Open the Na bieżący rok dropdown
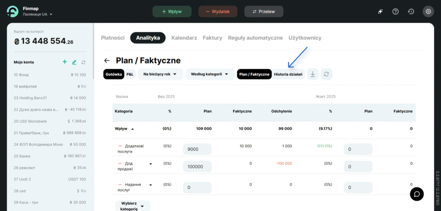The image size is (441, 211). coord(160,74)
